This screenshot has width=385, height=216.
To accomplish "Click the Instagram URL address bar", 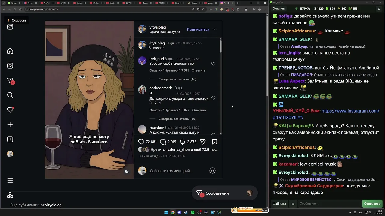I will (x=108, y=9).
